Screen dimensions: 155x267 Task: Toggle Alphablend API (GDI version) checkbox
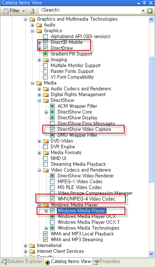click(45, 36)
